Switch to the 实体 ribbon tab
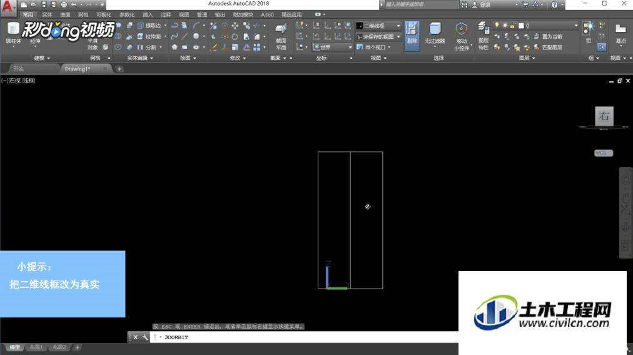 pos(48,14)
